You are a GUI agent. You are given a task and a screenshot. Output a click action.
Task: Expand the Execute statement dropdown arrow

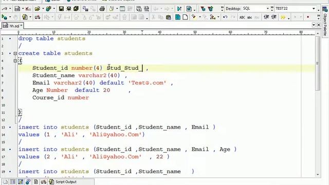click(10, 17)
